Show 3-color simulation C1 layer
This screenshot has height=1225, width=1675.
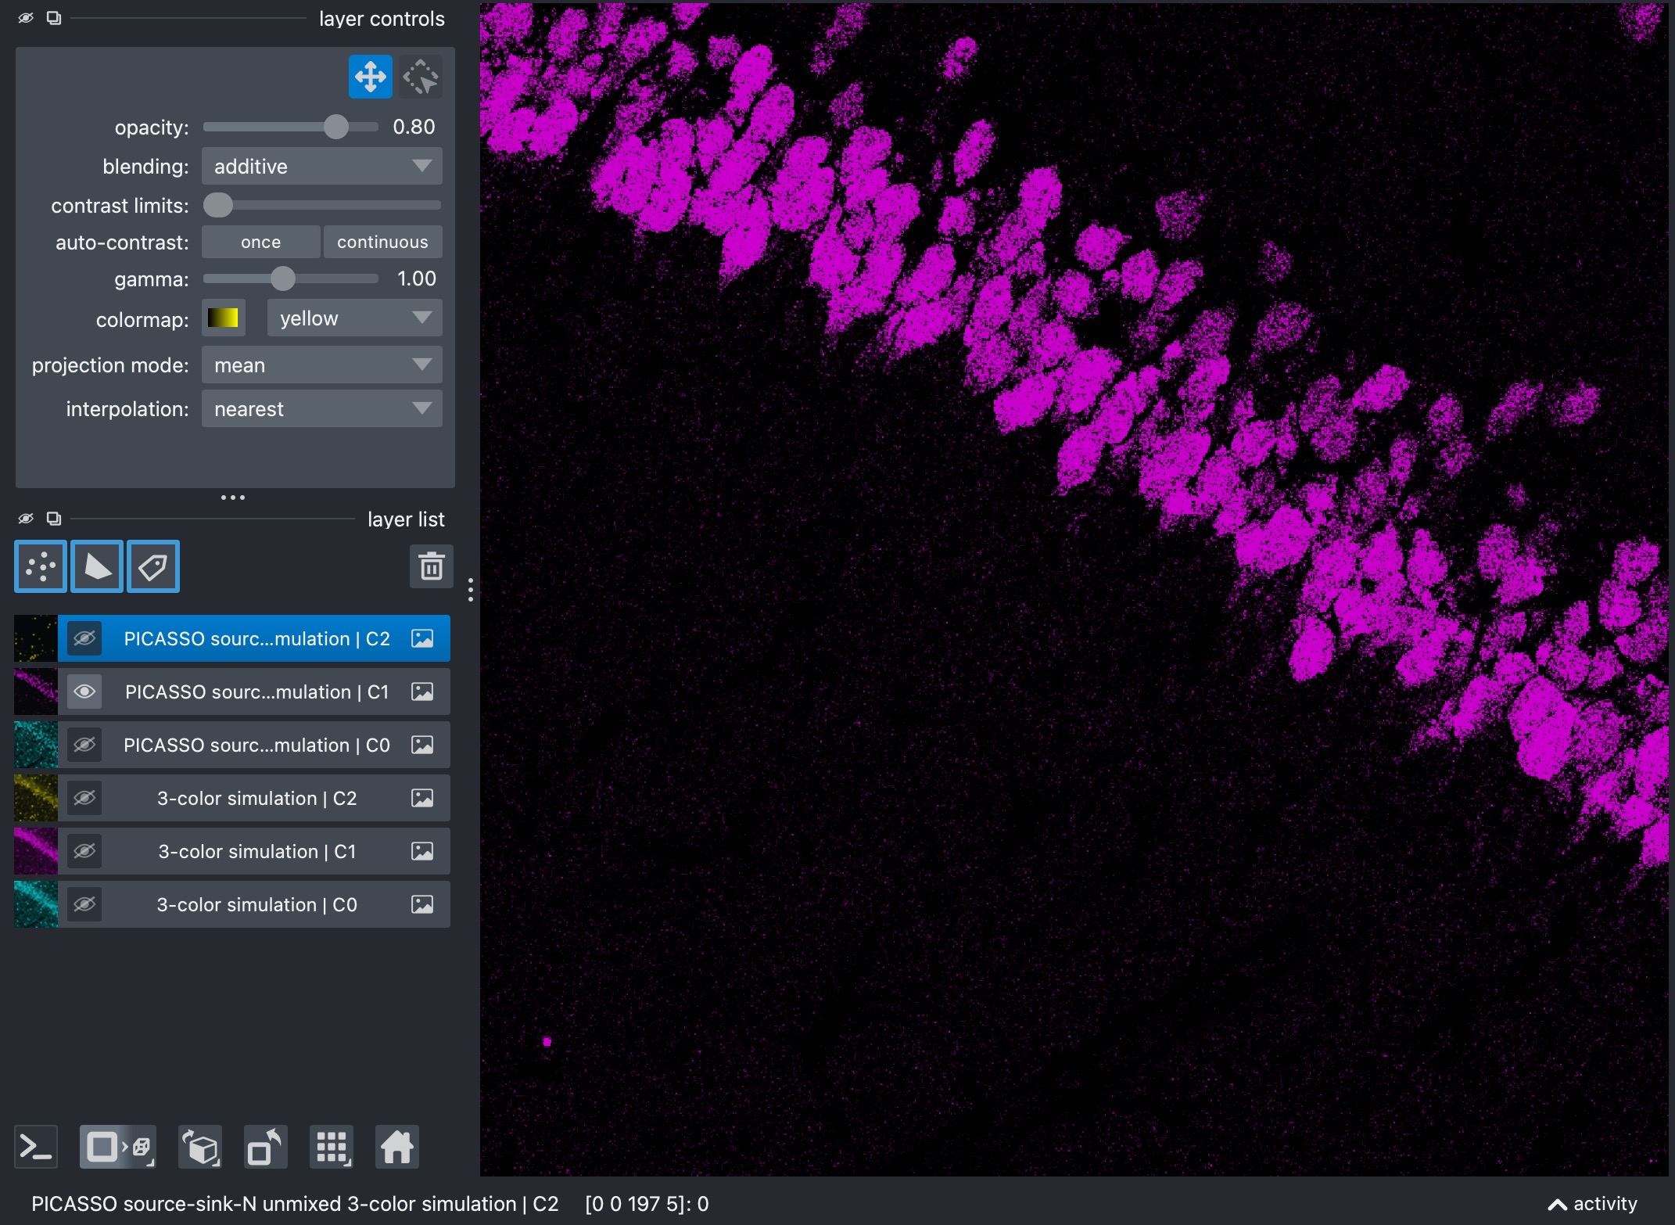coord(84,851)
